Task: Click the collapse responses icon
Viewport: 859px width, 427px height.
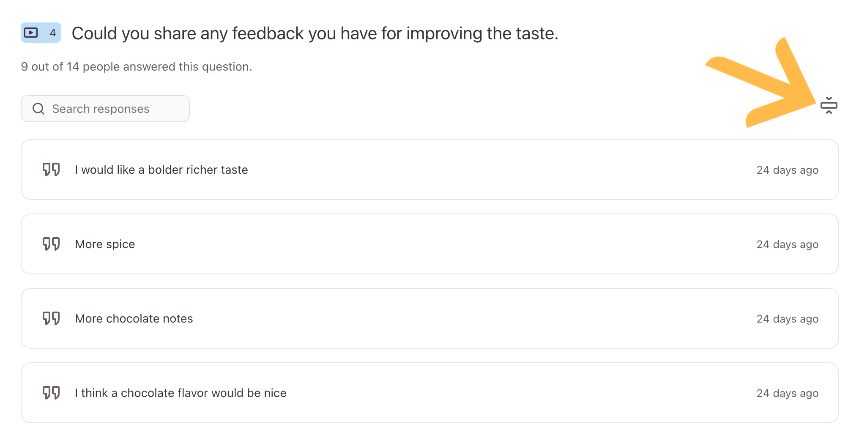Action: [829, 105]
